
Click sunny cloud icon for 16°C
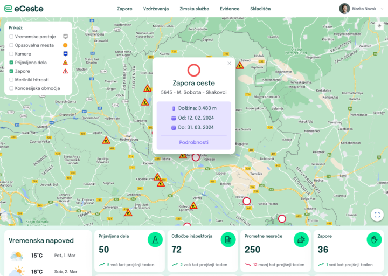point(17,271)
